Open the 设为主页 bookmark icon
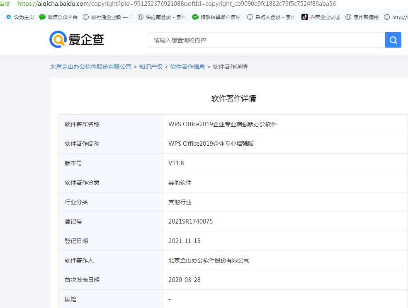Screen dimensions: 408x308 click(9, 17)
